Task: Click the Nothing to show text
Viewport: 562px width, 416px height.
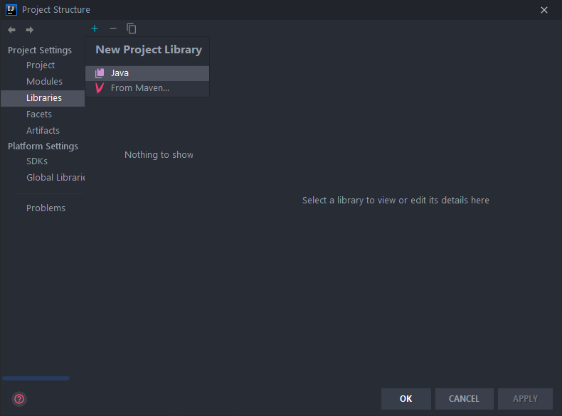Action: (x=159, y=155)
